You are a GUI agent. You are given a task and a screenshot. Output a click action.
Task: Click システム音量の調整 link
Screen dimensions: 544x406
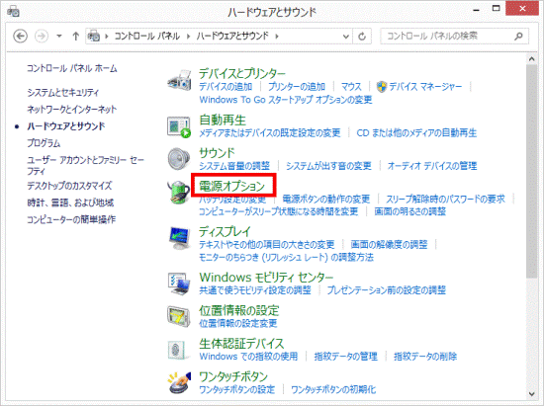coord(234,166)
